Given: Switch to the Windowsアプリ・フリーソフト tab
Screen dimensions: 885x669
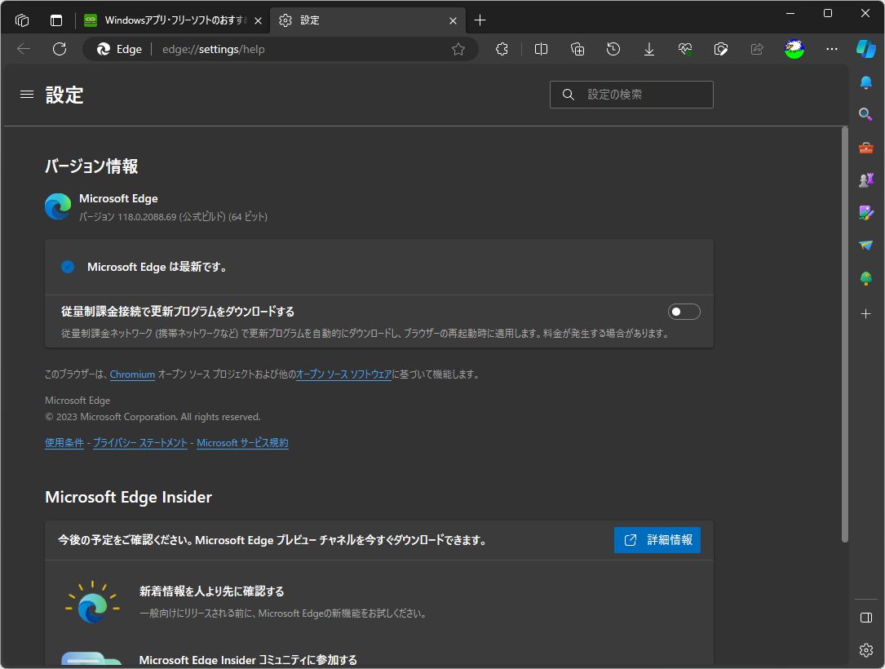Looking at the screenshot, I should [171, 20].
